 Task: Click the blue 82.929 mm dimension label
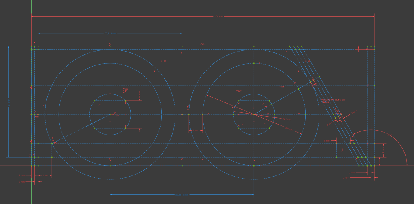click(110, 33)
